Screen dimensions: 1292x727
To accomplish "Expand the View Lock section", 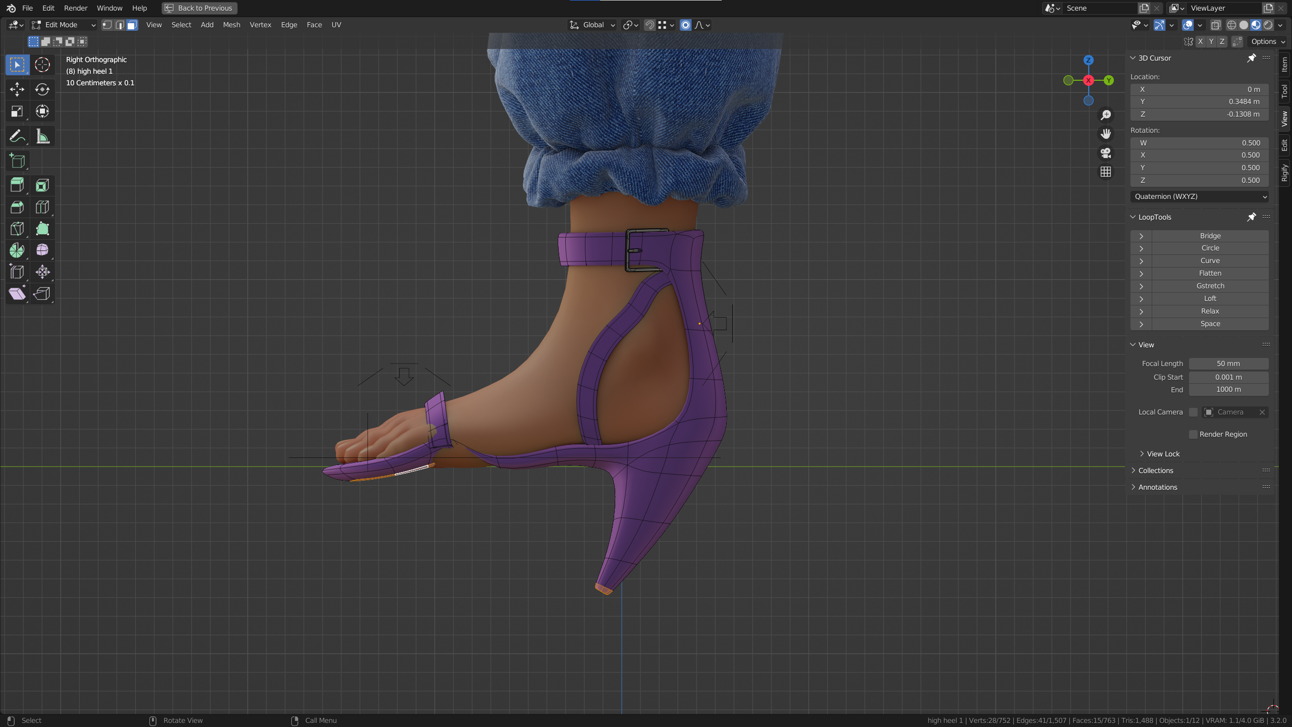I will (x=1163, y=454).
